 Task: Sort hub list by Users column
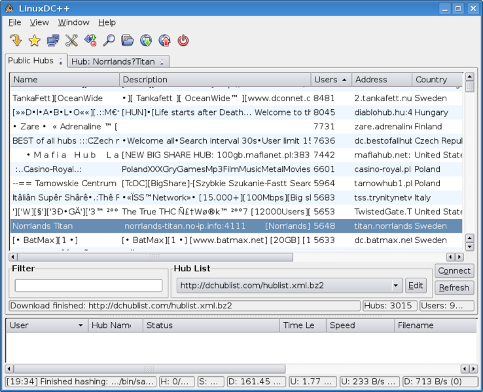pos(331,80)
